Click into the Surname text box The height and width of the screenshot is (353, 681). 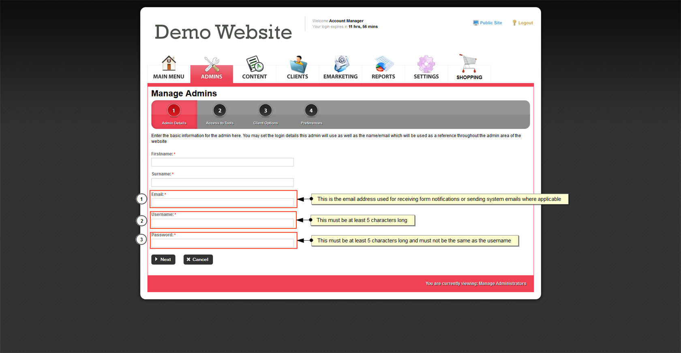point(222,183)
